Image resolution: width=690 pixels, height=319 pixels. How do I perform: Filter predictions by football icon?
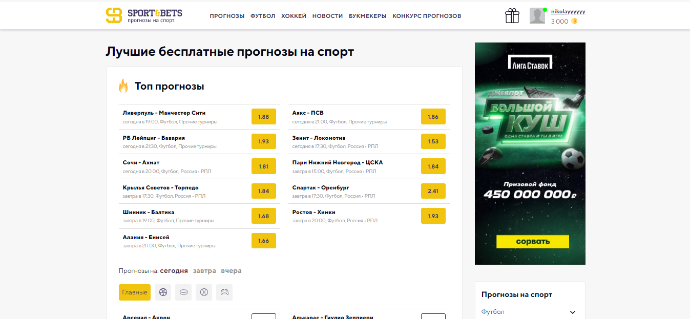163,292
